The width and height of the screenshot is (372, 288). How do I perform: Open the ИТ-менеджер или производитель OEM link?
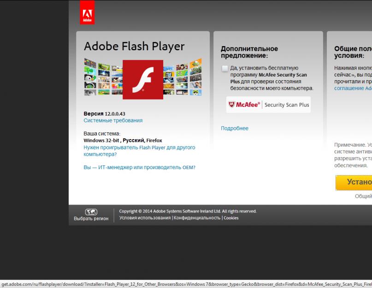[x=139, y=167]
